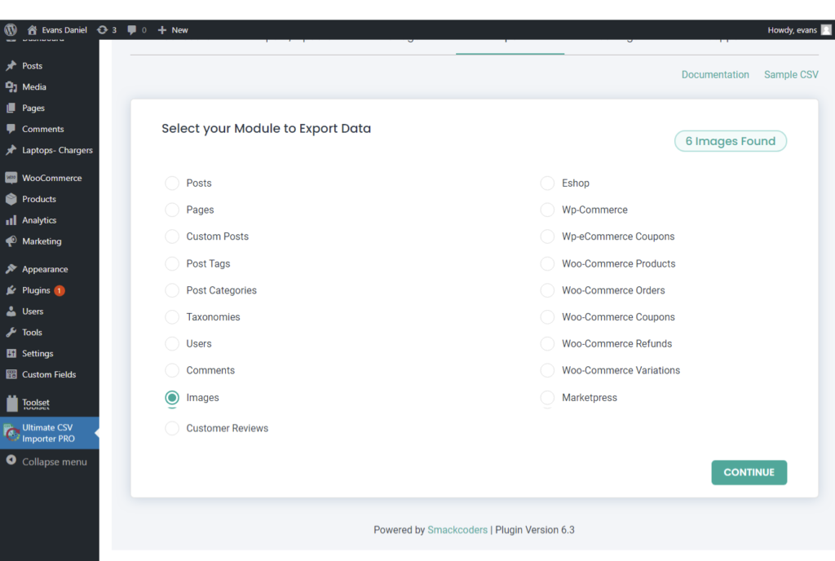Select the Images radio button
Image resolution: width=835 pixels, height=561 pixels.
tap(172, 398)
